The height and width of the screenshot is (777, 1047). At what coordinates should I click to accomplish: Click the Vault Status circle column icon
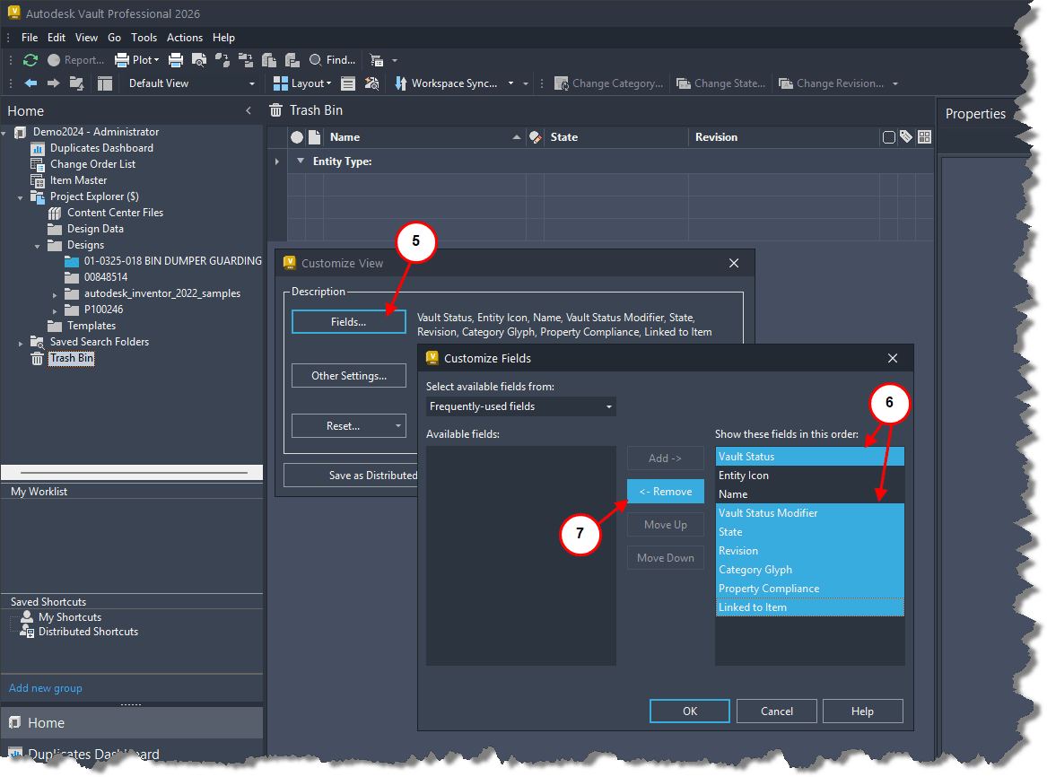click(297, 137)
